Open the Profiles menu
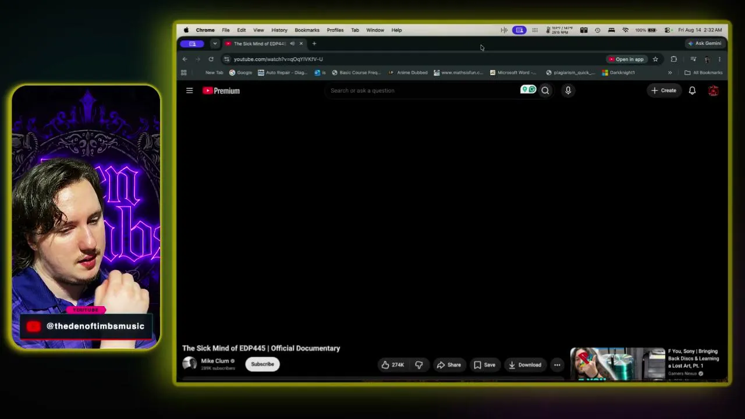 [x=335, y=30]
